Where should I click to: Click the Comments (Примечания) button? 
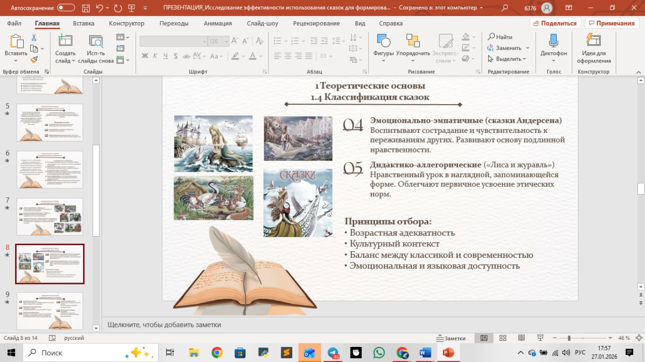coord(611,23)
